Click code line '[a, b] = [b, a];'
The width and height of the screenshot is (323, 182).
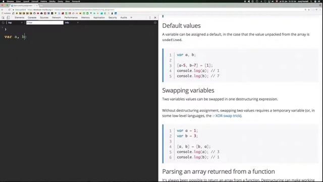click(194, 147)
